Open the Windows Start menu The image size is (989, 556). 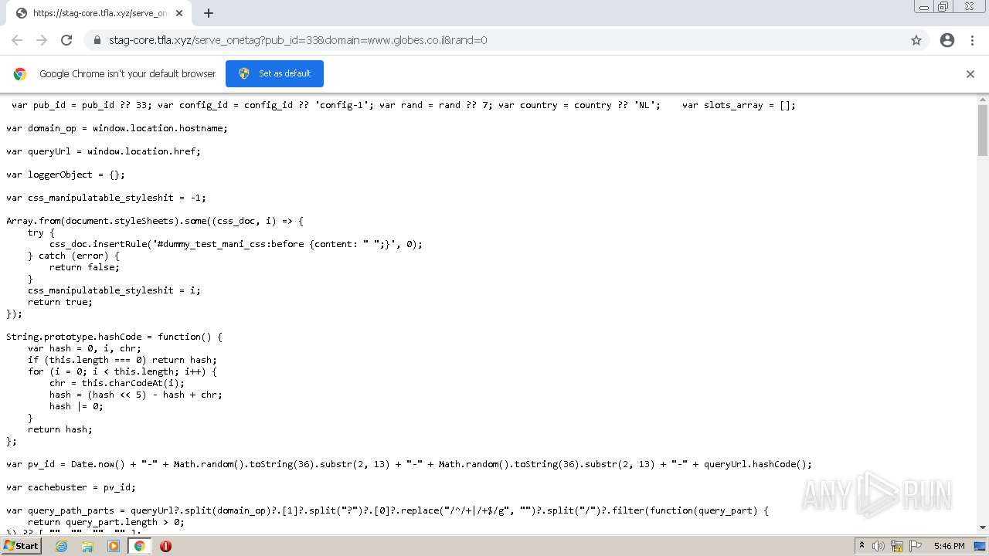pyautogui.click(x=22, y=545)
